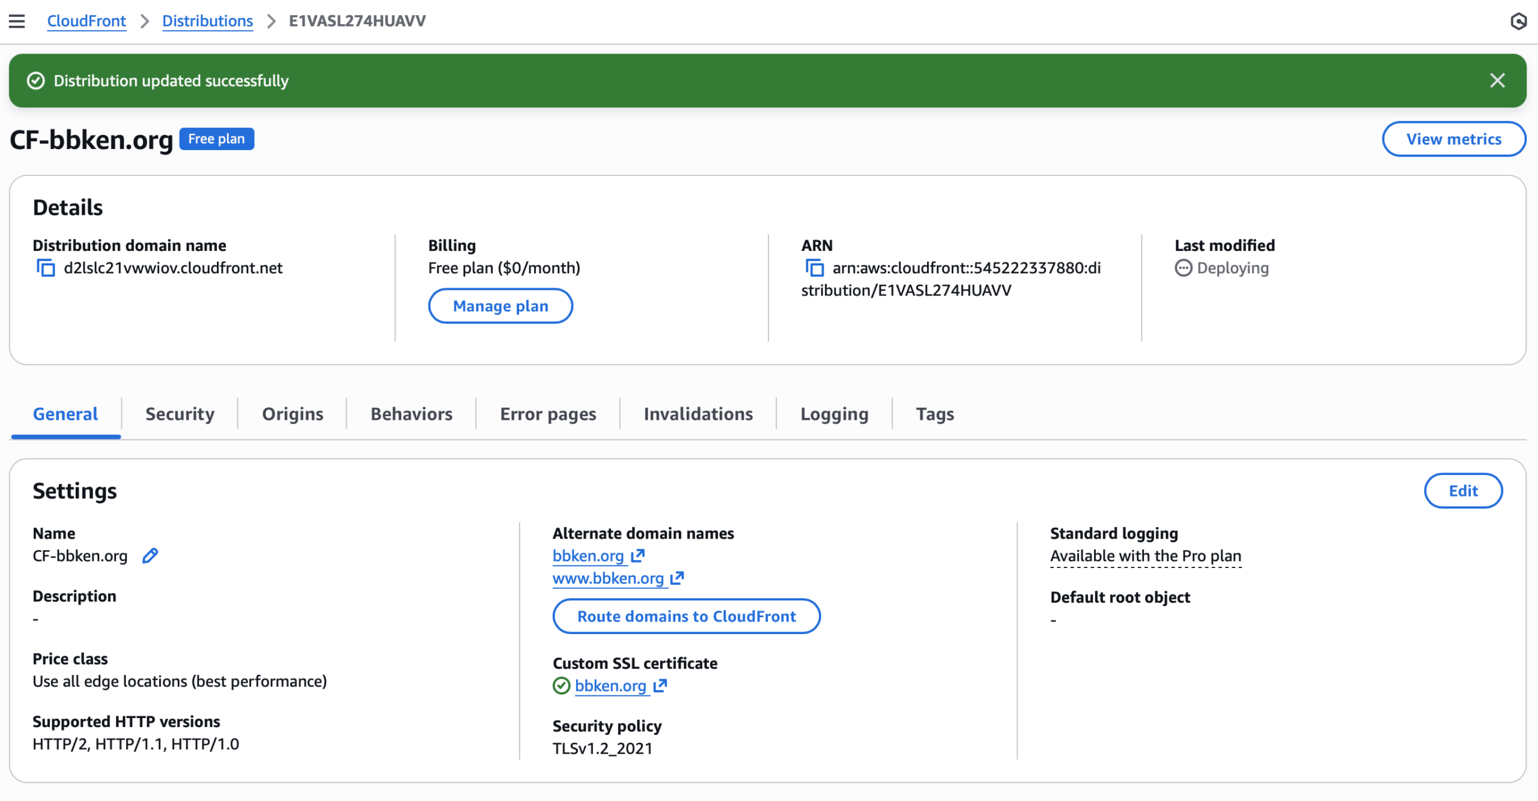Image resolution: width=1538 pixels, height=801 pixels.
Task: Open the Origins tab
Action: [x=293, y=414]
